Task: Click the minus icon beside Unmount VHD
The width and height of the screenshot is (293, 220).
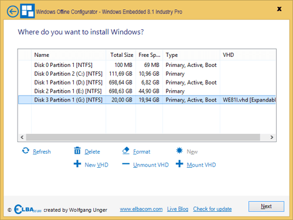Action: [x=126, y=164]
